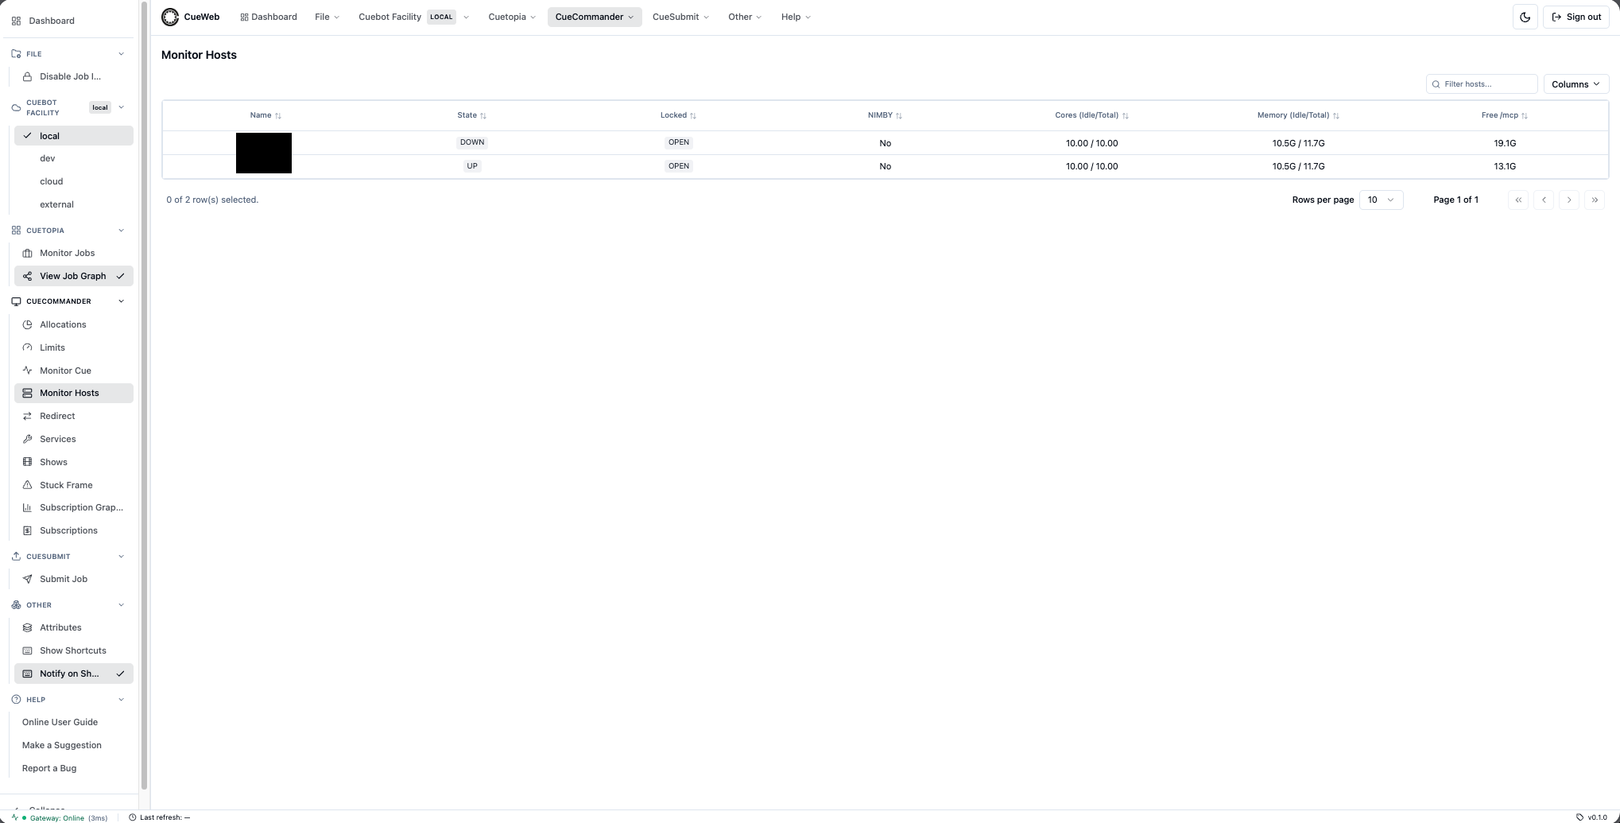1620x823 pixels.
Task: Sort by Memory column arrows icon
Action: coord(1335,116)
